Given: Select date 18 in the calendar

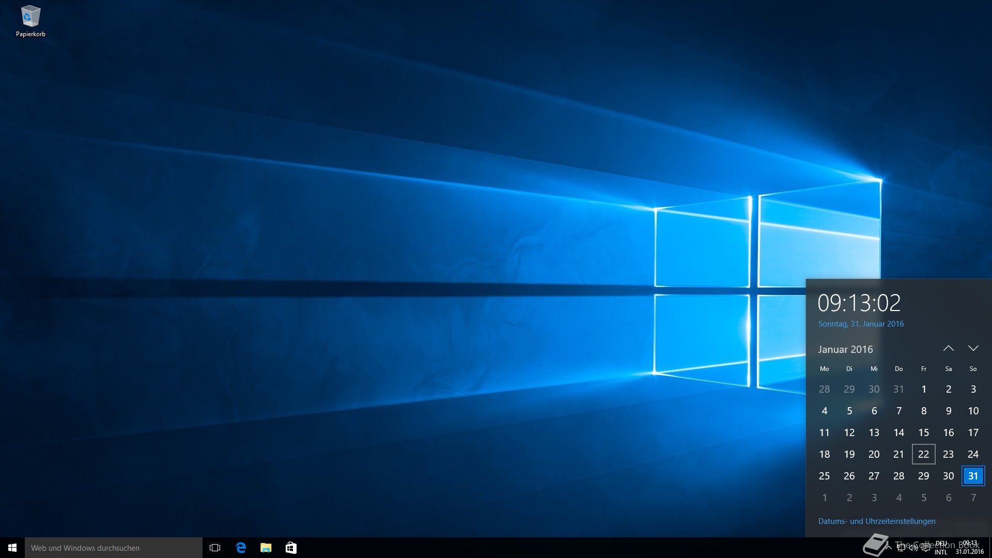Looking at the screenshot, I should pyautogui.click(x=825, y=454).
